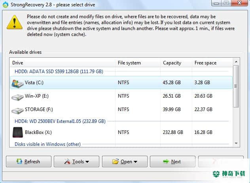Select the Win-XP (E:) drive icon
Viewport: 250px width, 183px height.
click(17, 97)
